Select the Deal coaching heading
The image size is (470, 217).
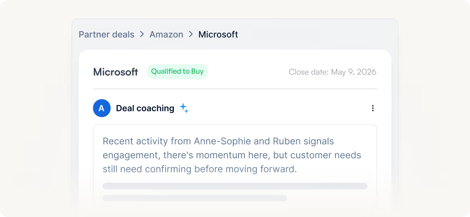pyautogui.click(x=145, y=108)
